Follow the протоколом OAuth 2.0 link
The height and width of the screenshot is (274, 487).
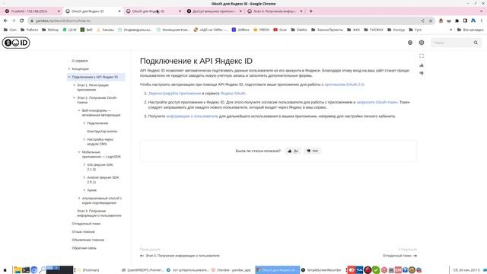pyautogui.click(x=344, y=84)
